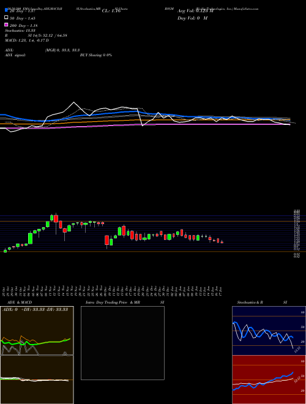306x404 pixels.
Task: Click the 'ADX: 0 +DY: 33.33 -DY: 33.33' header
Action: click(x=35, y=309)
